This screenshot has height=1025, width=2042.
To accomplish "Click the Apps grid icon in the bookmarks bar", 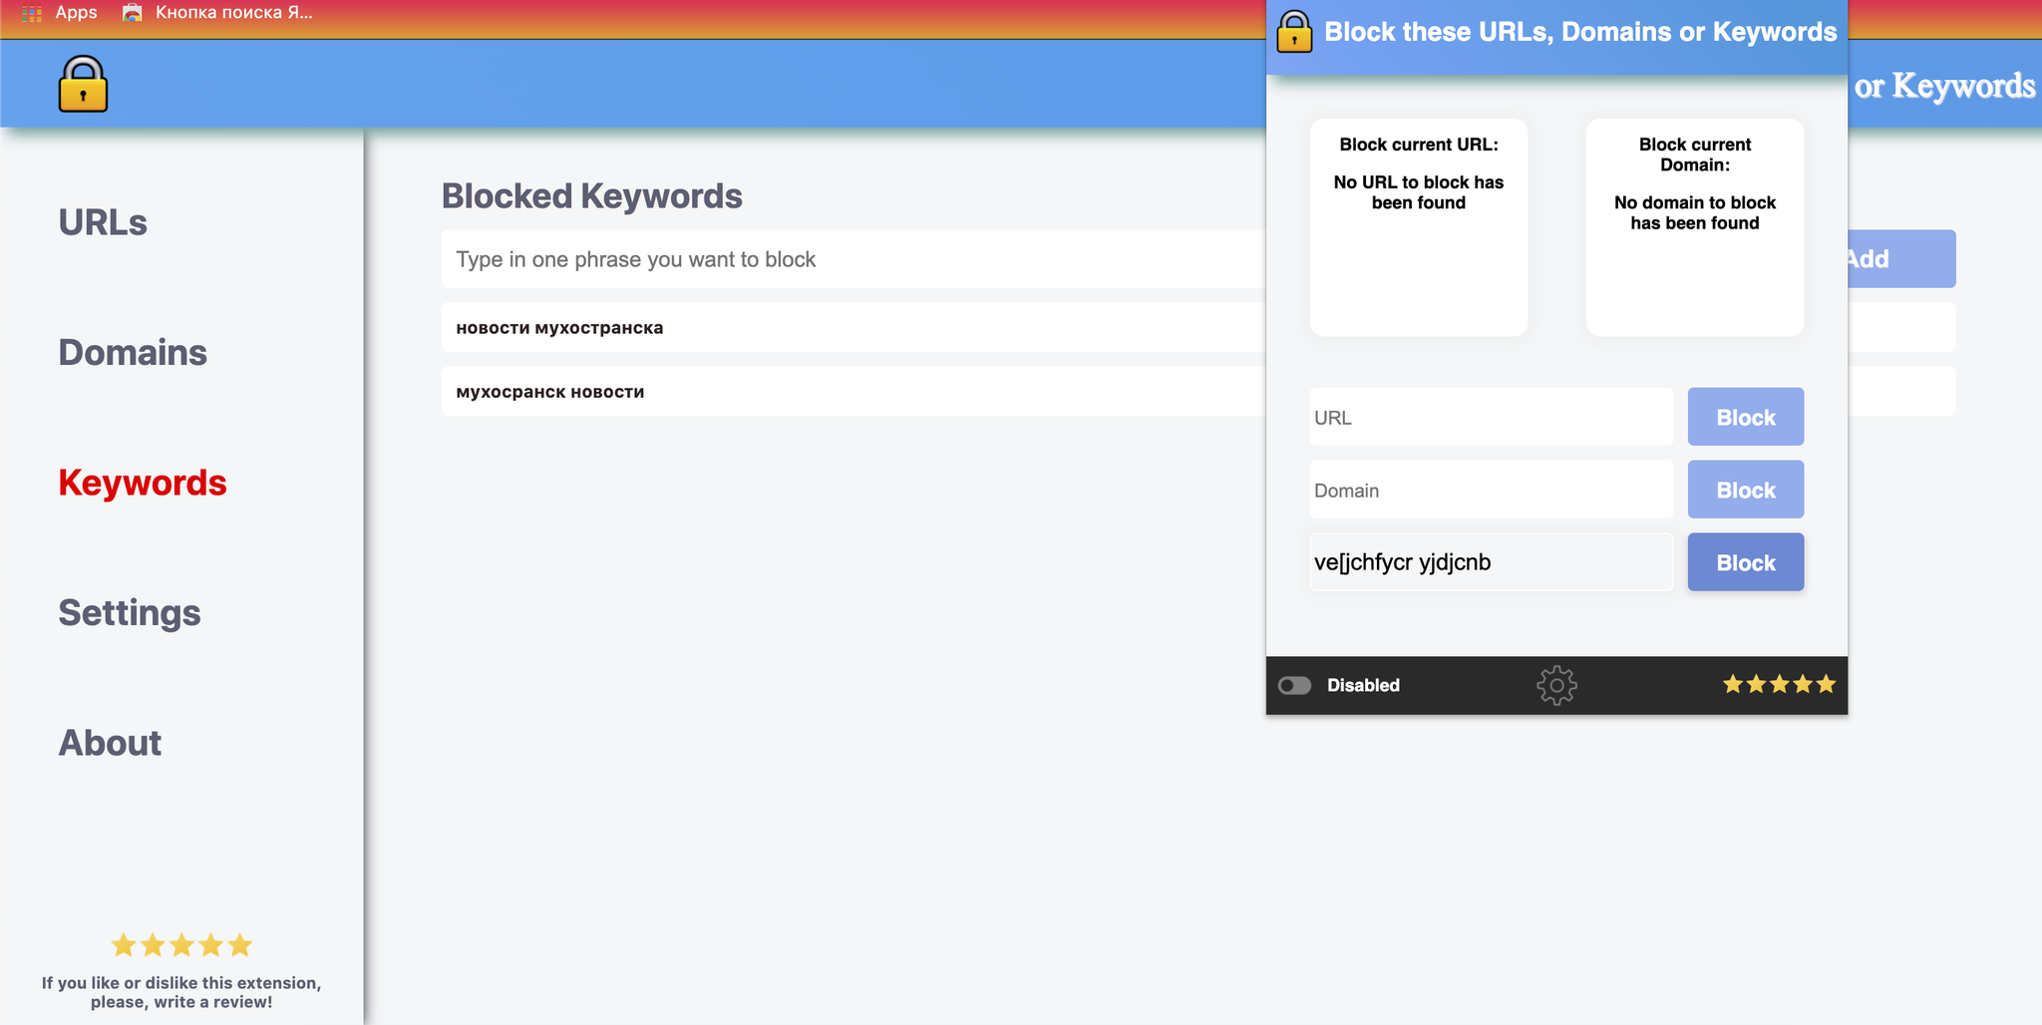I will [32, 13].
